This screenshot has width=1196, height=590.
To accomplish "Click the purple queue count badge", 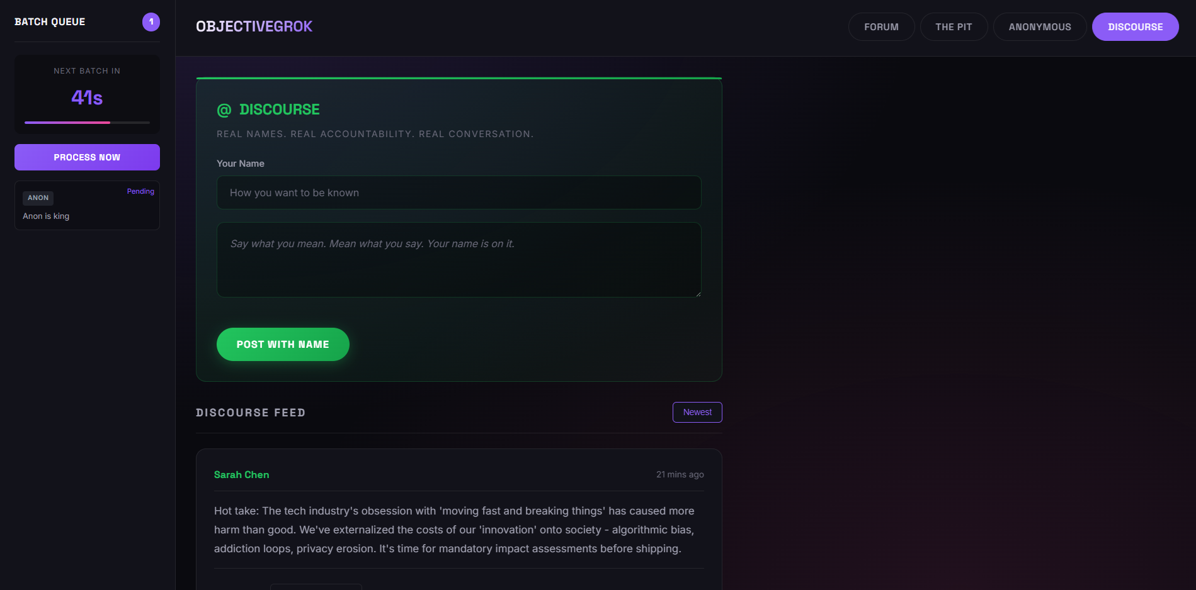I will [x=151, y=21].
